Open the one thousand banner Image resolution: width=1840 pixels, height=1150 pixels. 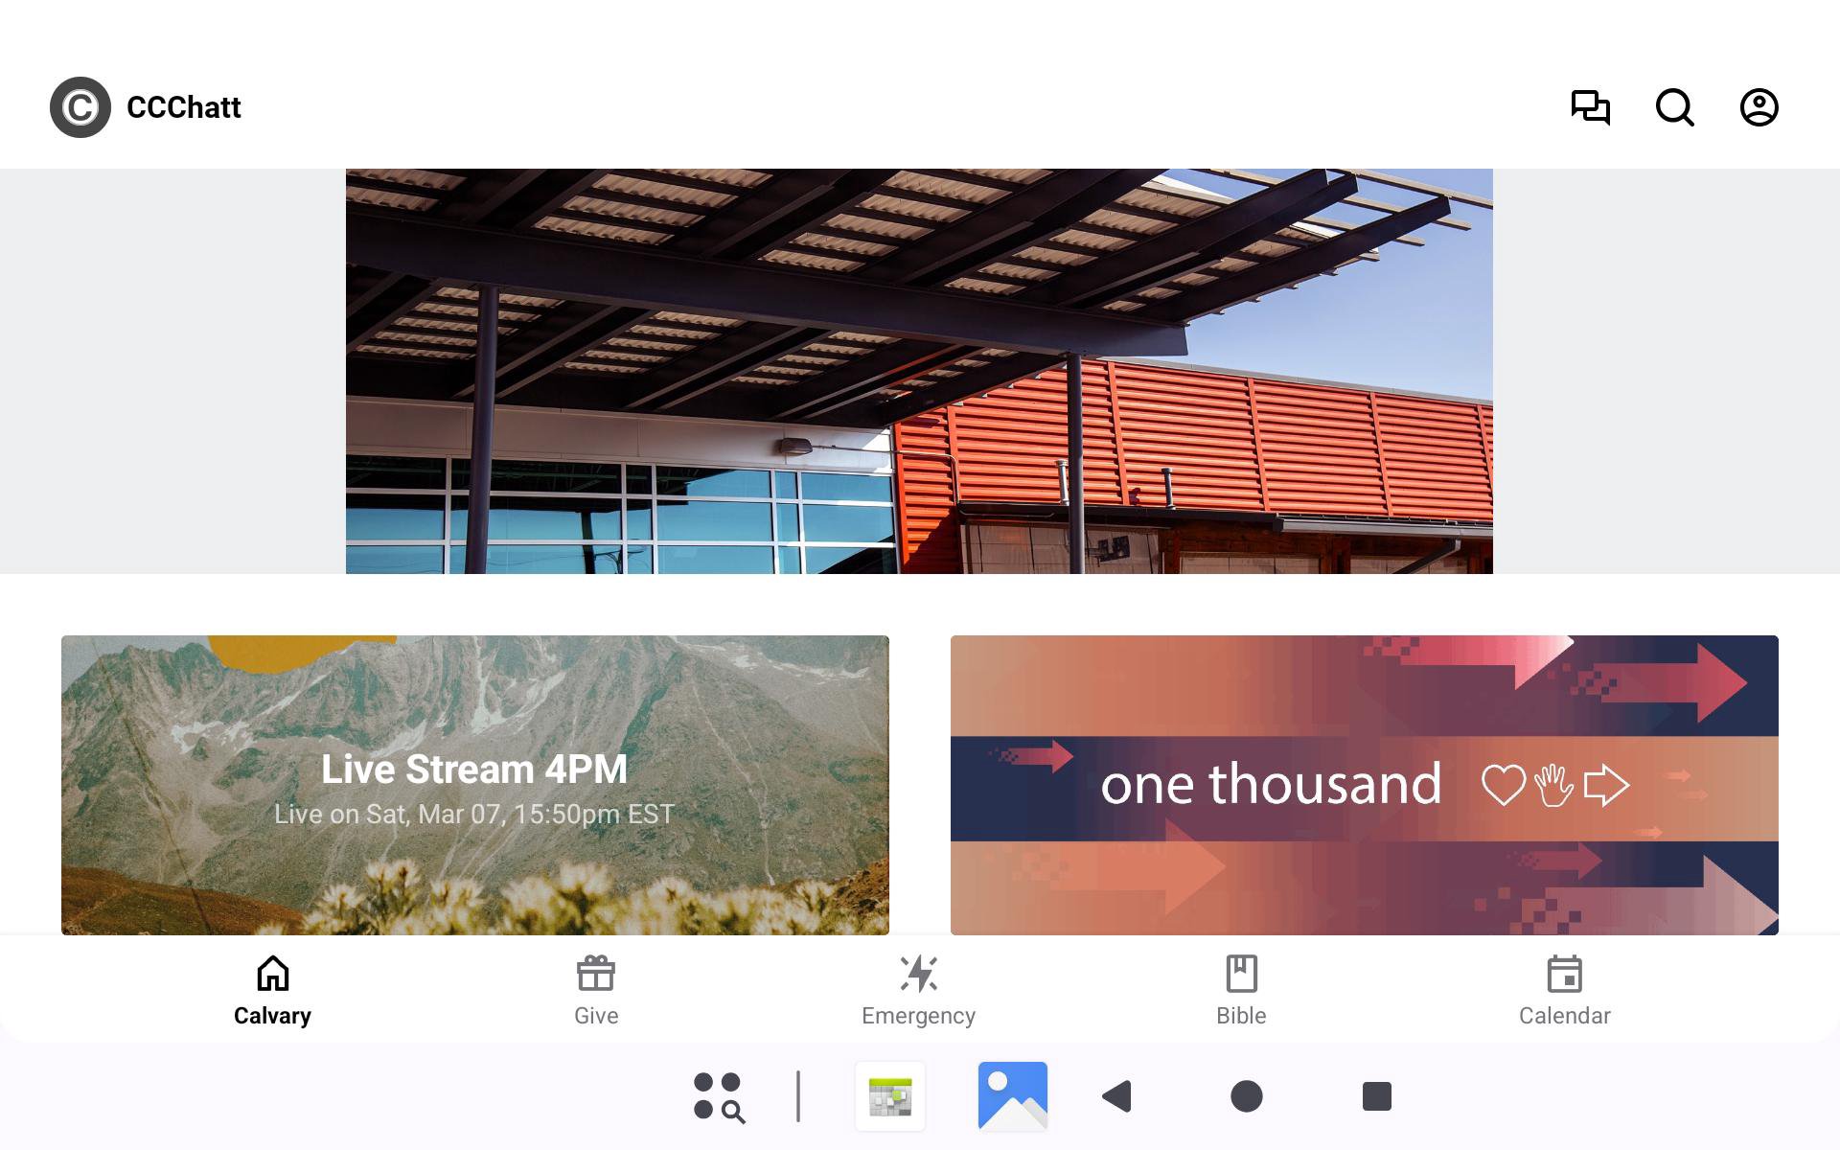pyautogui.click(x=1365, y=785)
